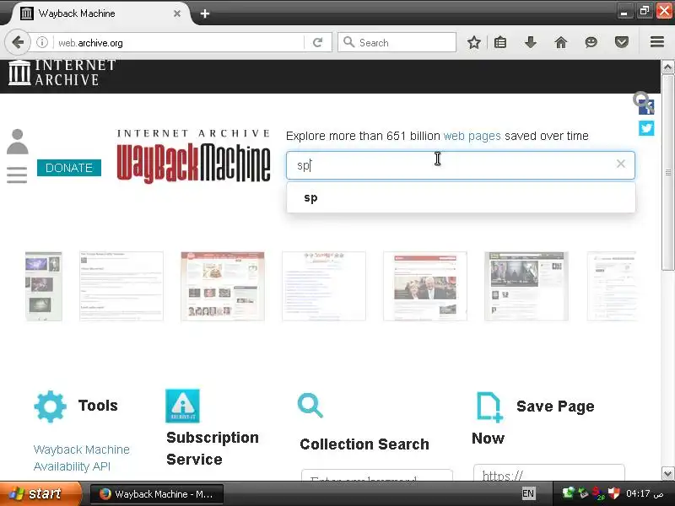
Task: Open a new tab with plus button
Action: pyautogui.click(x=205, y=13)
